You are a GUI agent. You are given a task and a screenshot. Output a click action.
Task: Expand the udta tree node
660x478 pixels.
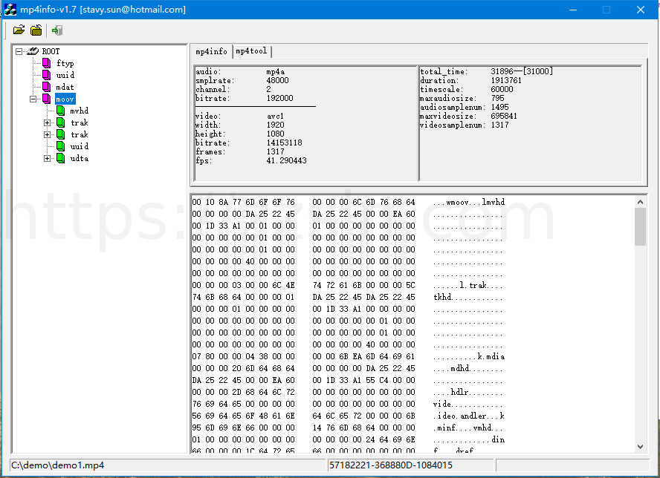[x=48, y=158]
